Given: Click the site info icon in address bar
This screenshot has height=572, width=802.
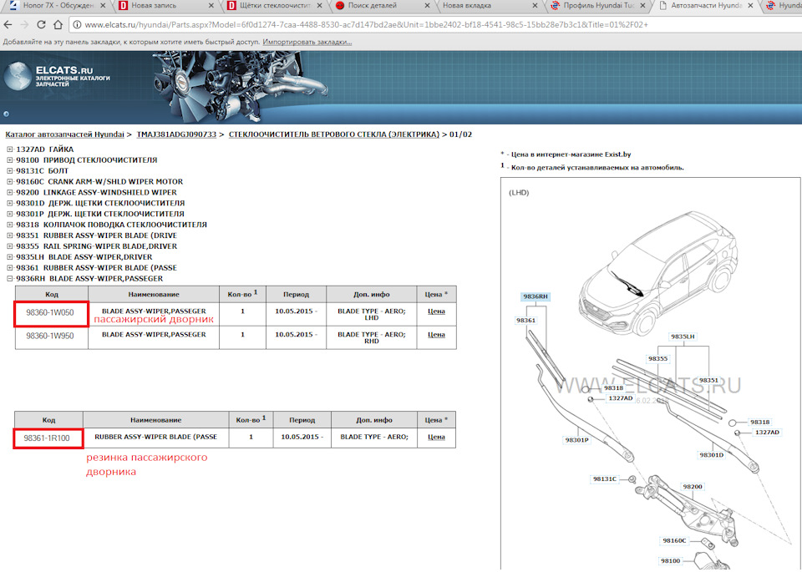Looking at the screenshot, I should pyautogui.click(x=77, y=24).
